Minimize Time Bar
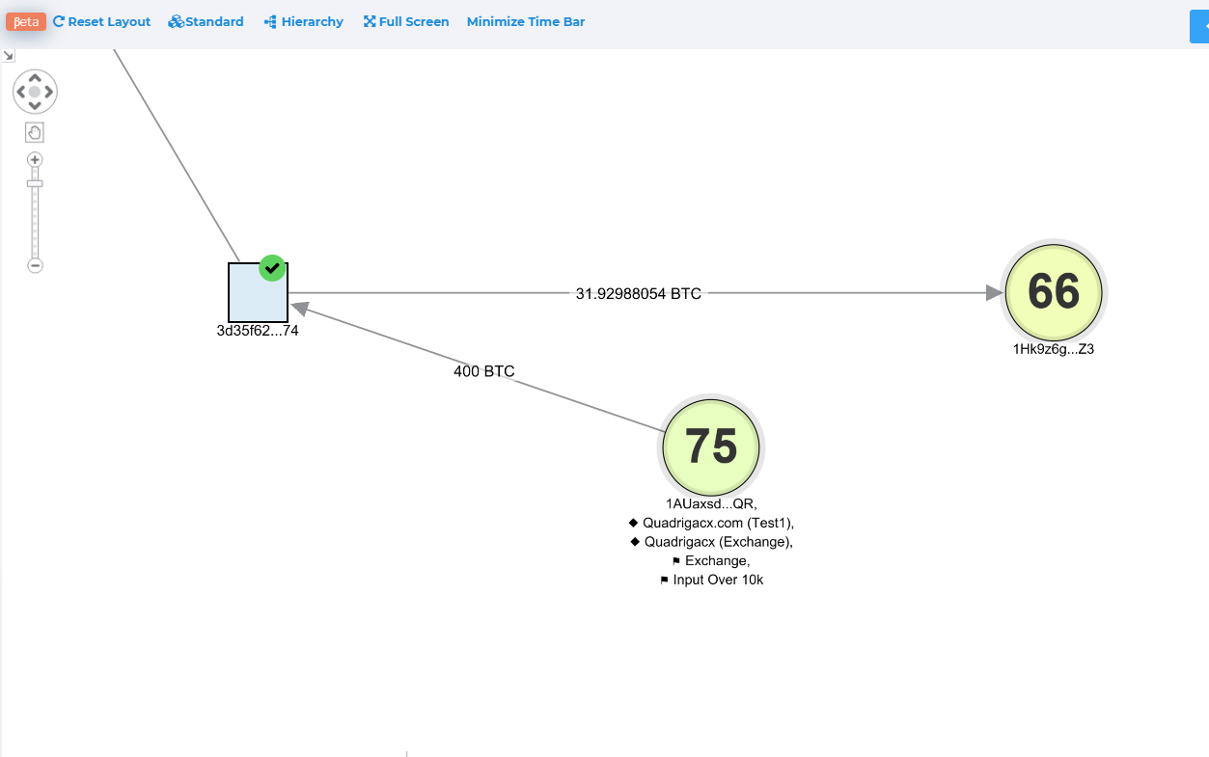This screenshot has width=1209, height=757. click(526, 21)
